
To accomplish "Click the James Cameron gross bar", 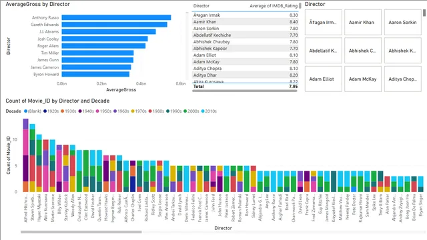I will [x=96, y=67].
